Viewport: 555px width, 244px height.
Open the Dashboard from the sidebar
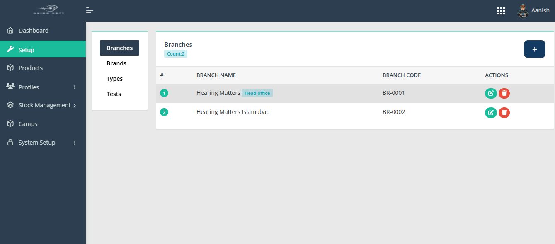(x=34, y=30)
